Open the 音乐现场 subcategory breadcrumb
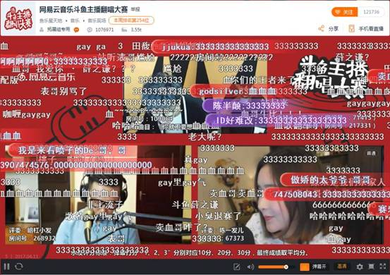The height and width of the screenshot is (275, 390). click(x=97, y=20)
